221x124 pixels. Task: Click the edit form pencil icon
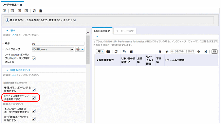coord(4,11)
